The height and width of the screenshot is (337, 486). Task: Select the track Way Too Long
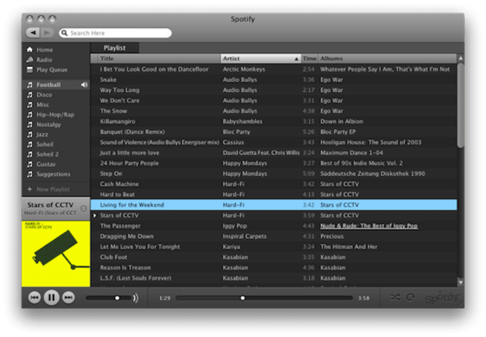tap(273, 90)
